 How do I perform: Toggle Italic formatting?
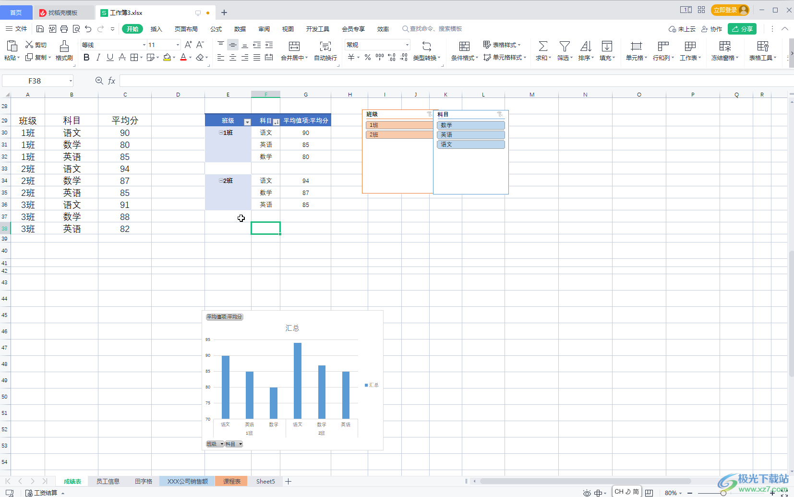tap(98, 58)
